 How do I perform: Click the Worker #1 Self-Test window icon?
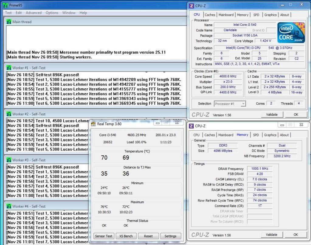coord(9,68)
